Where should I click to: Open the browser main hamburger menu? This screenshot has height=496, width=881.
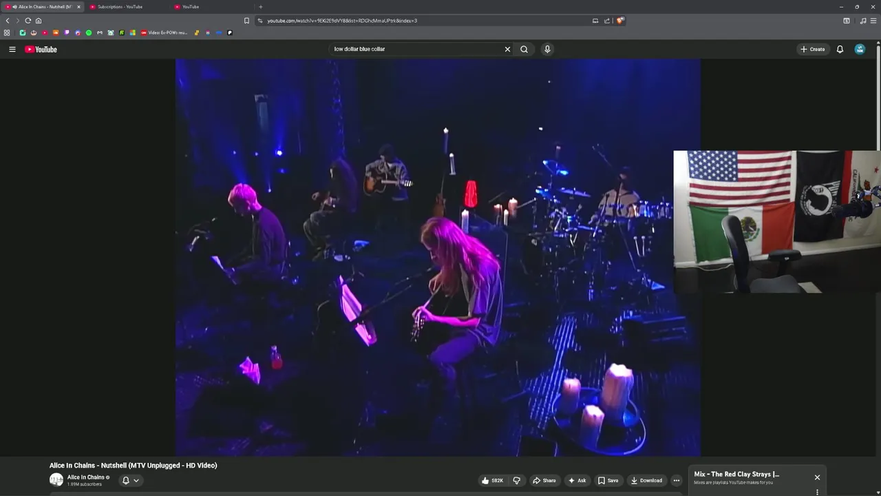pos(873,21)
